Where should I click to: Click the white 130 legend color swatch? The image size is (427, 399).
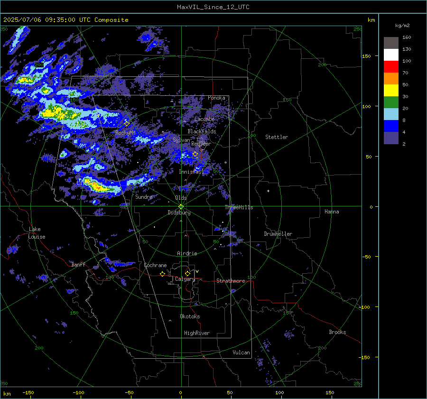click(x=391, y=55)
